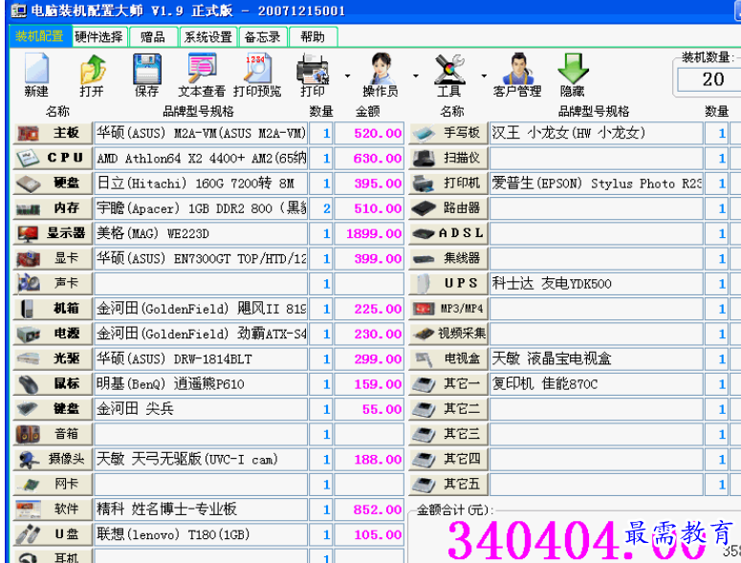741x563 pixels.
Task: Click the 其它一 field 复印机 佳能870C
Action: tap(596, 383)
